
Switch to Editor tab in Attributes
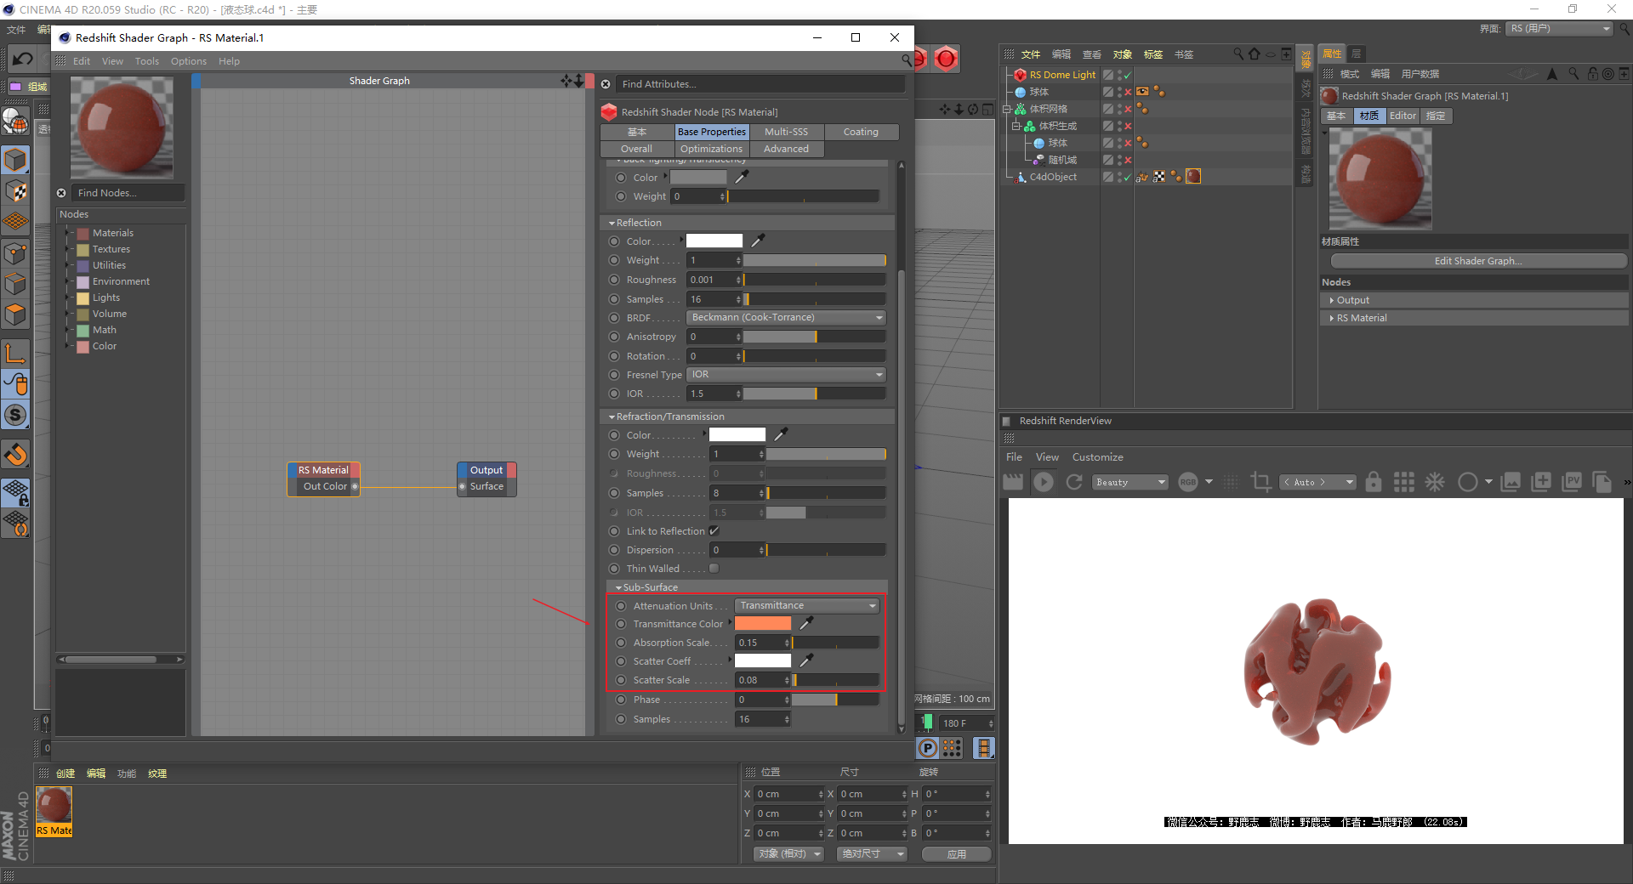(x=1403, y=116)
